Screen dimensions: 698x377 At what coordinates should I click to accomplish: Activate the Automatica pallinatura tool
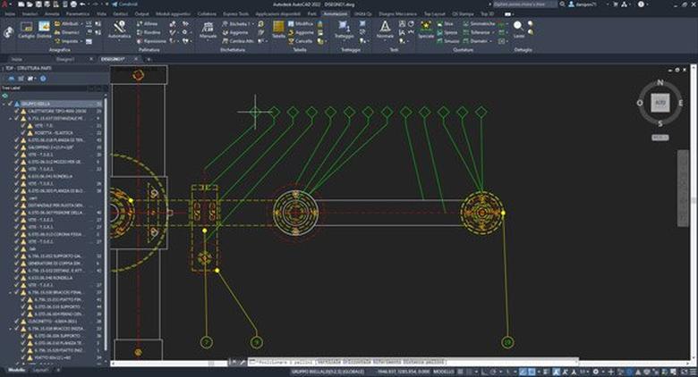pos(119,30)
